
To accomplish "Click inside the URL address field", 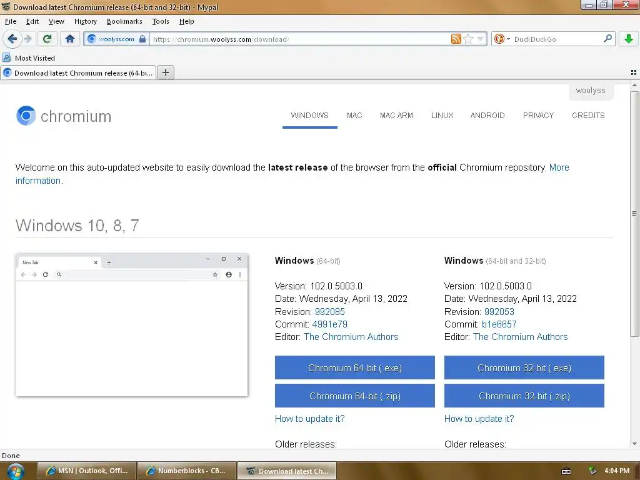I will 300,39.
